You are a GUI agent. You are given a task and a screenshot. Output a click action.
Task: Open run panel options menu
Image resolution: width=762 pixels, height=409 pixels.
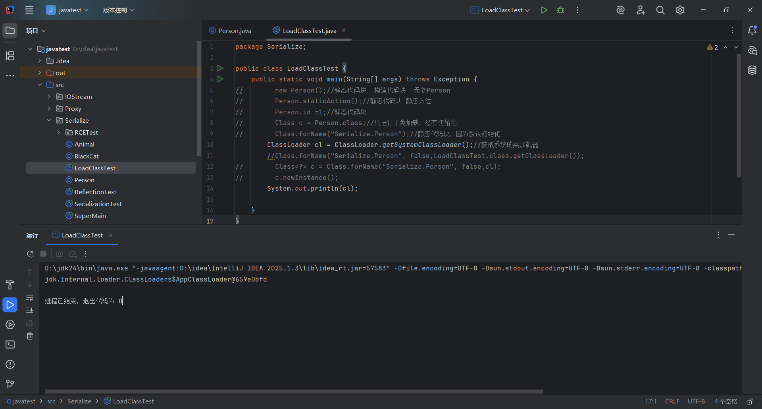tap(718, 235)
